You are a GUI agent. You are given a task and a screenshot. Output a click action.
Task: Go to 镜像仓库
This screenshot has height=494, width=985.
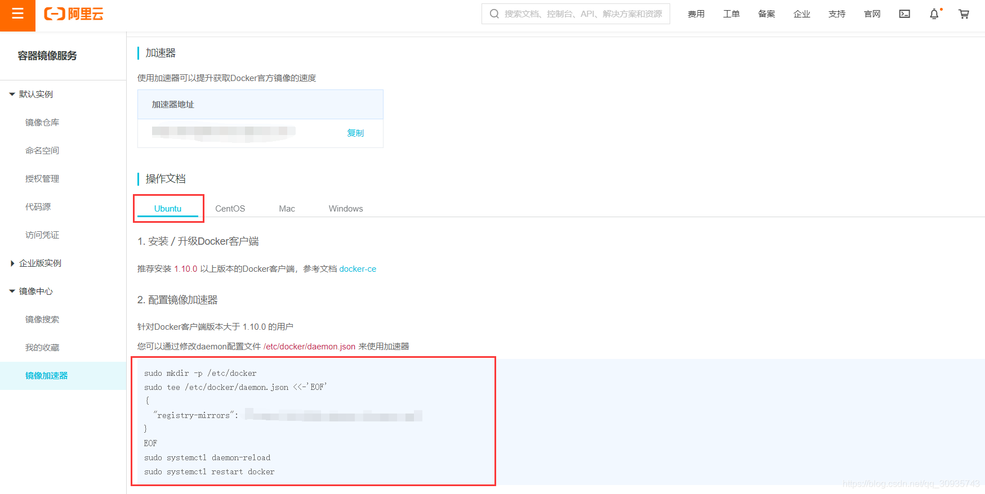click(42, 122)
